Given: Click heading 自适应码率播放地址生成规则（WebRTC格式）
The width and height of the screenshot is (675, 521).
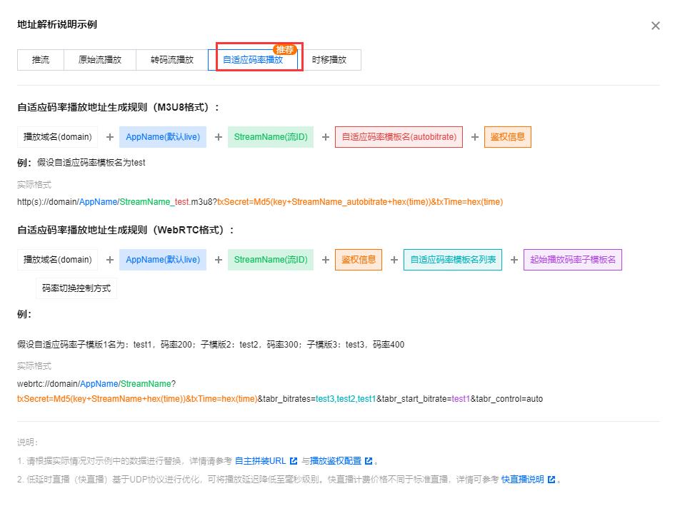Looking at the screenshot, I should pos(126,231).
